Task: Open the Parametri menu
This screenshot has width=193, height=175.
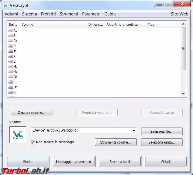Action: (91, 14)
